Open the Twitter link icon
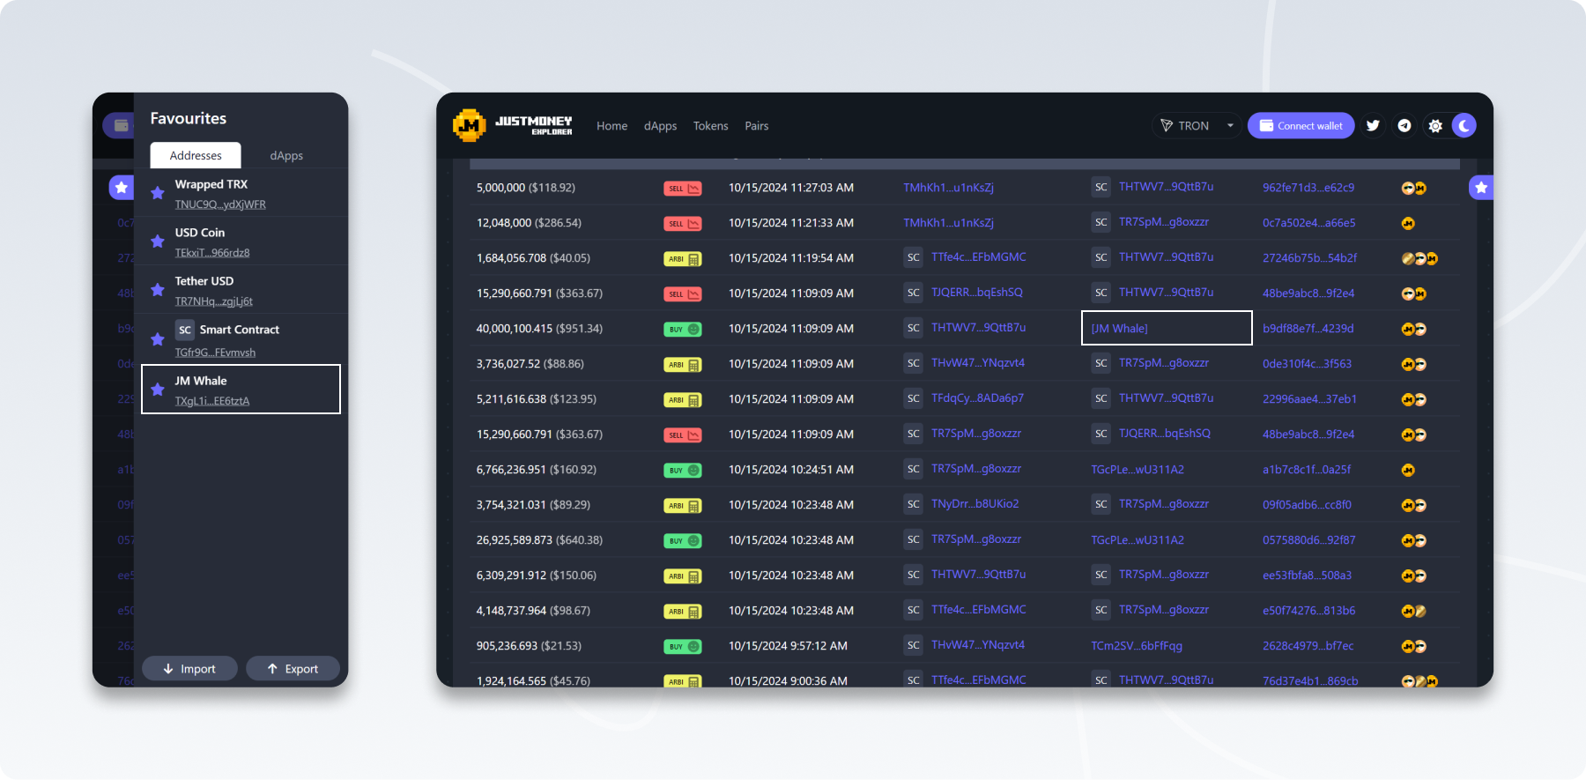The width and height of the screenshot is (1586, 780). 1373,126
